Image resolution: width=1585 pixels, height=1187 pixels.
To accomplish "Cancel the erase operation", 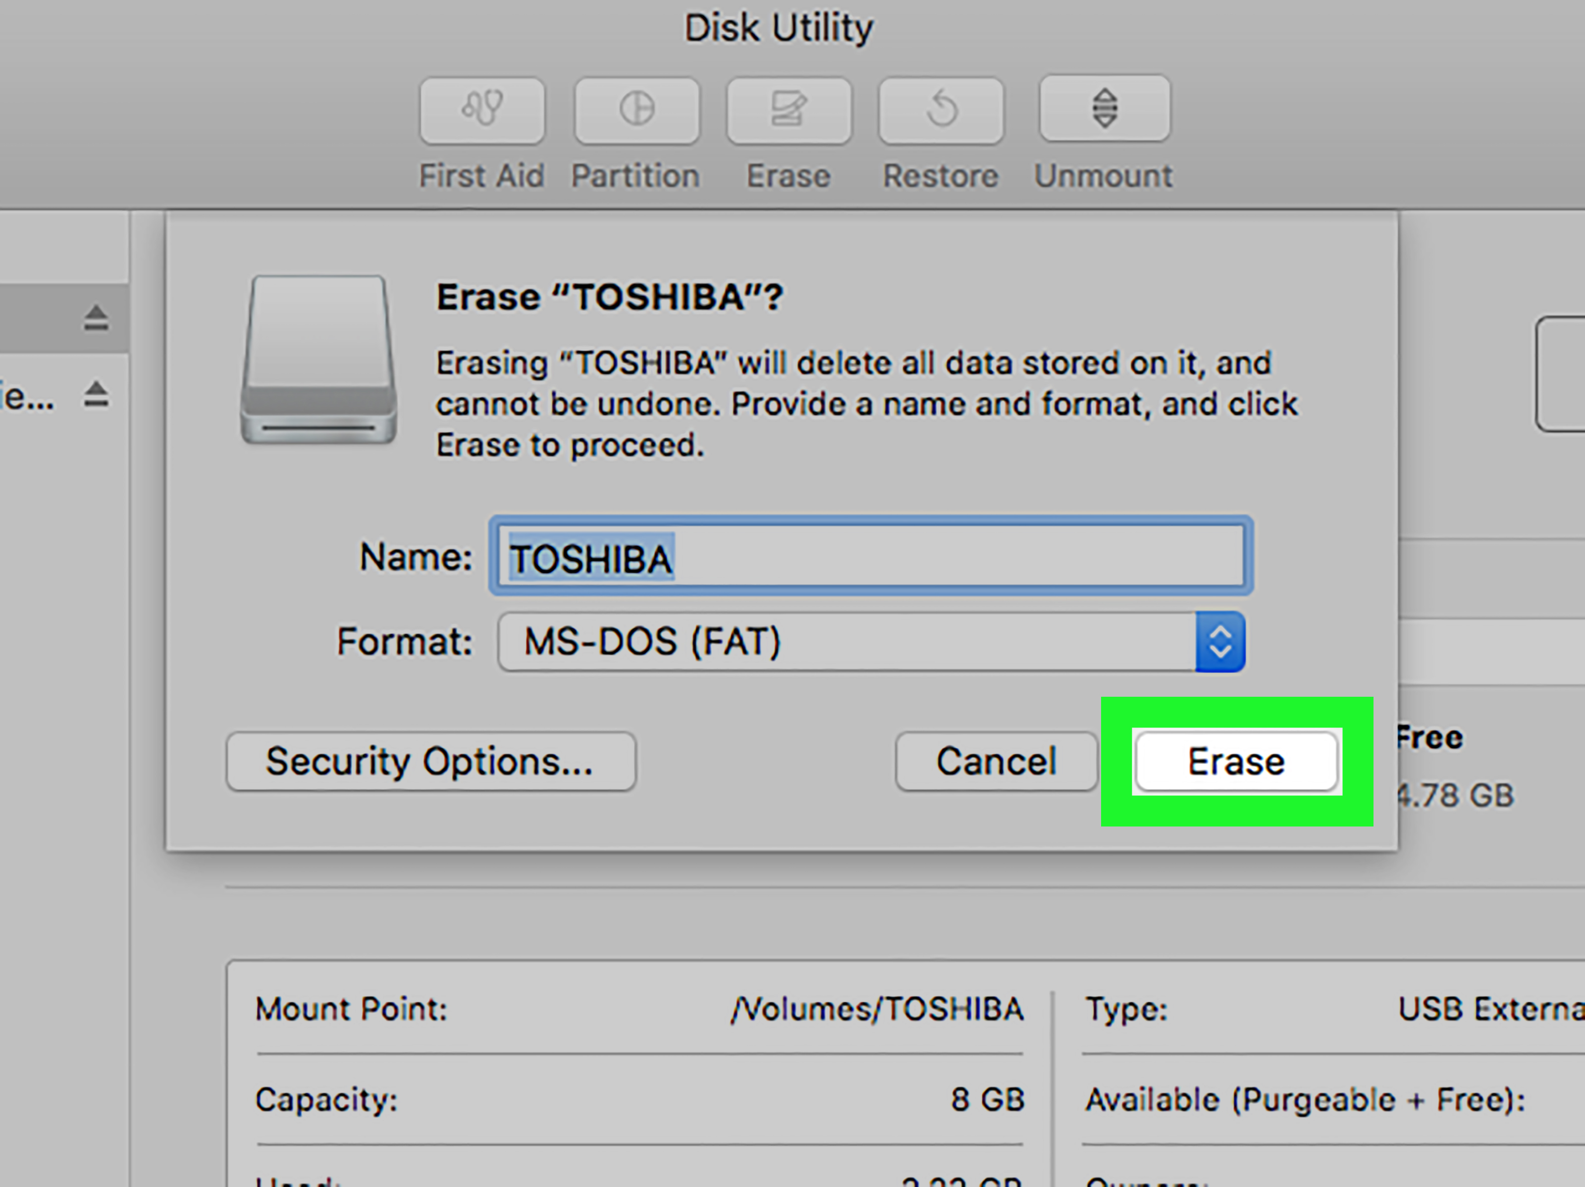I will 995,761.
